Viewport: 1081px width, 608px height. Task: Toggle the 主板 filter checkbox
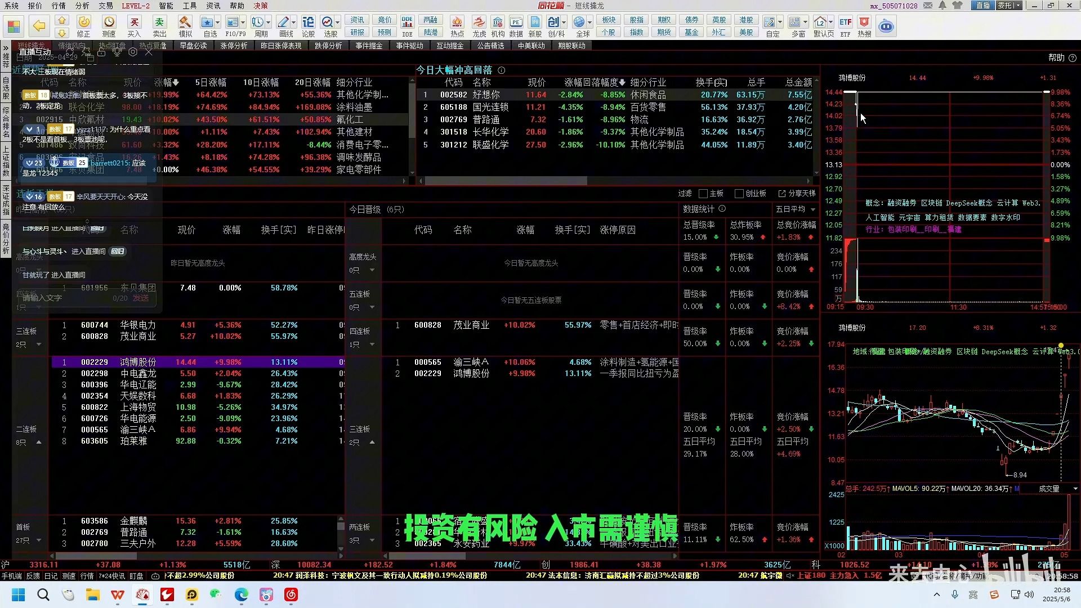click(703, 194)
